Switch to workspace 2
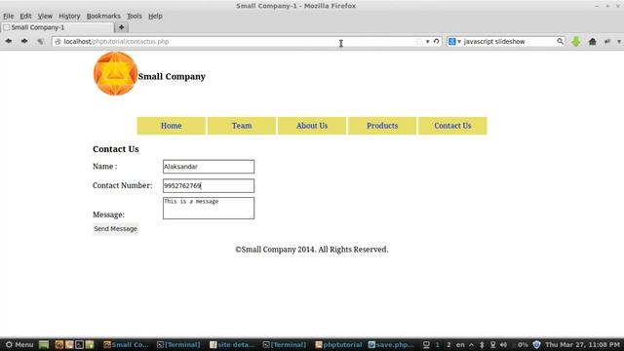 pyautogui.click(x=448, y=344)
